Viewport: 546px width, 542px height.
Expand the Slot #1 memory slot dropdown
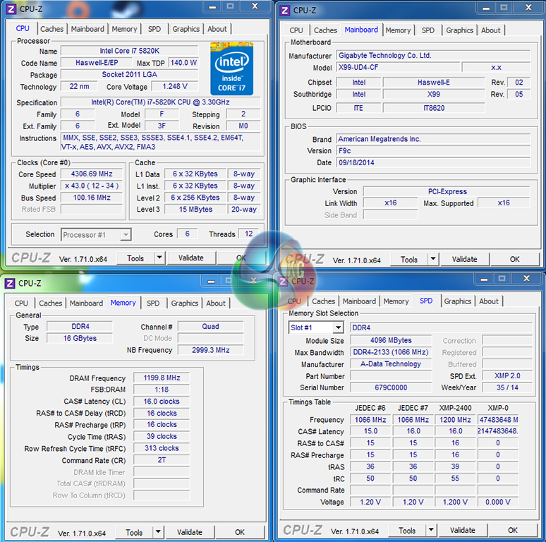[x=338, y=327]
